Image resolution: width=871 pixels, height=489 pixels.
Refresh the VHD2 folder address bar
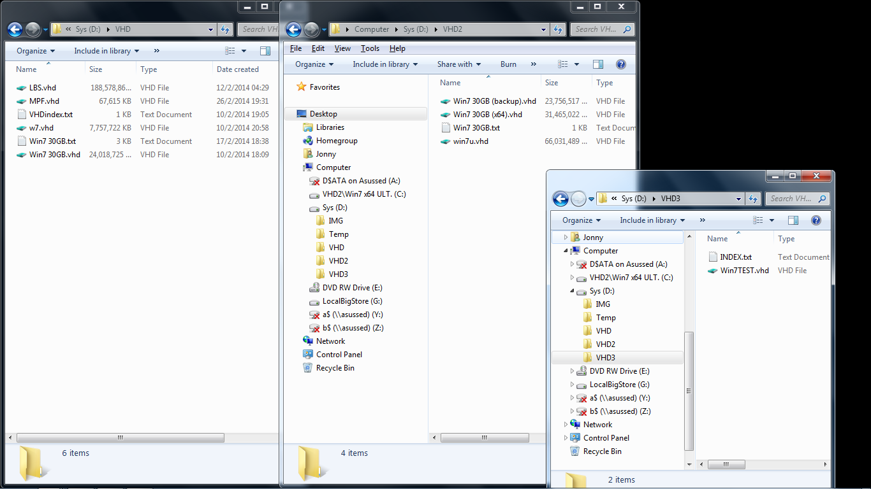[x=558, y=29]
